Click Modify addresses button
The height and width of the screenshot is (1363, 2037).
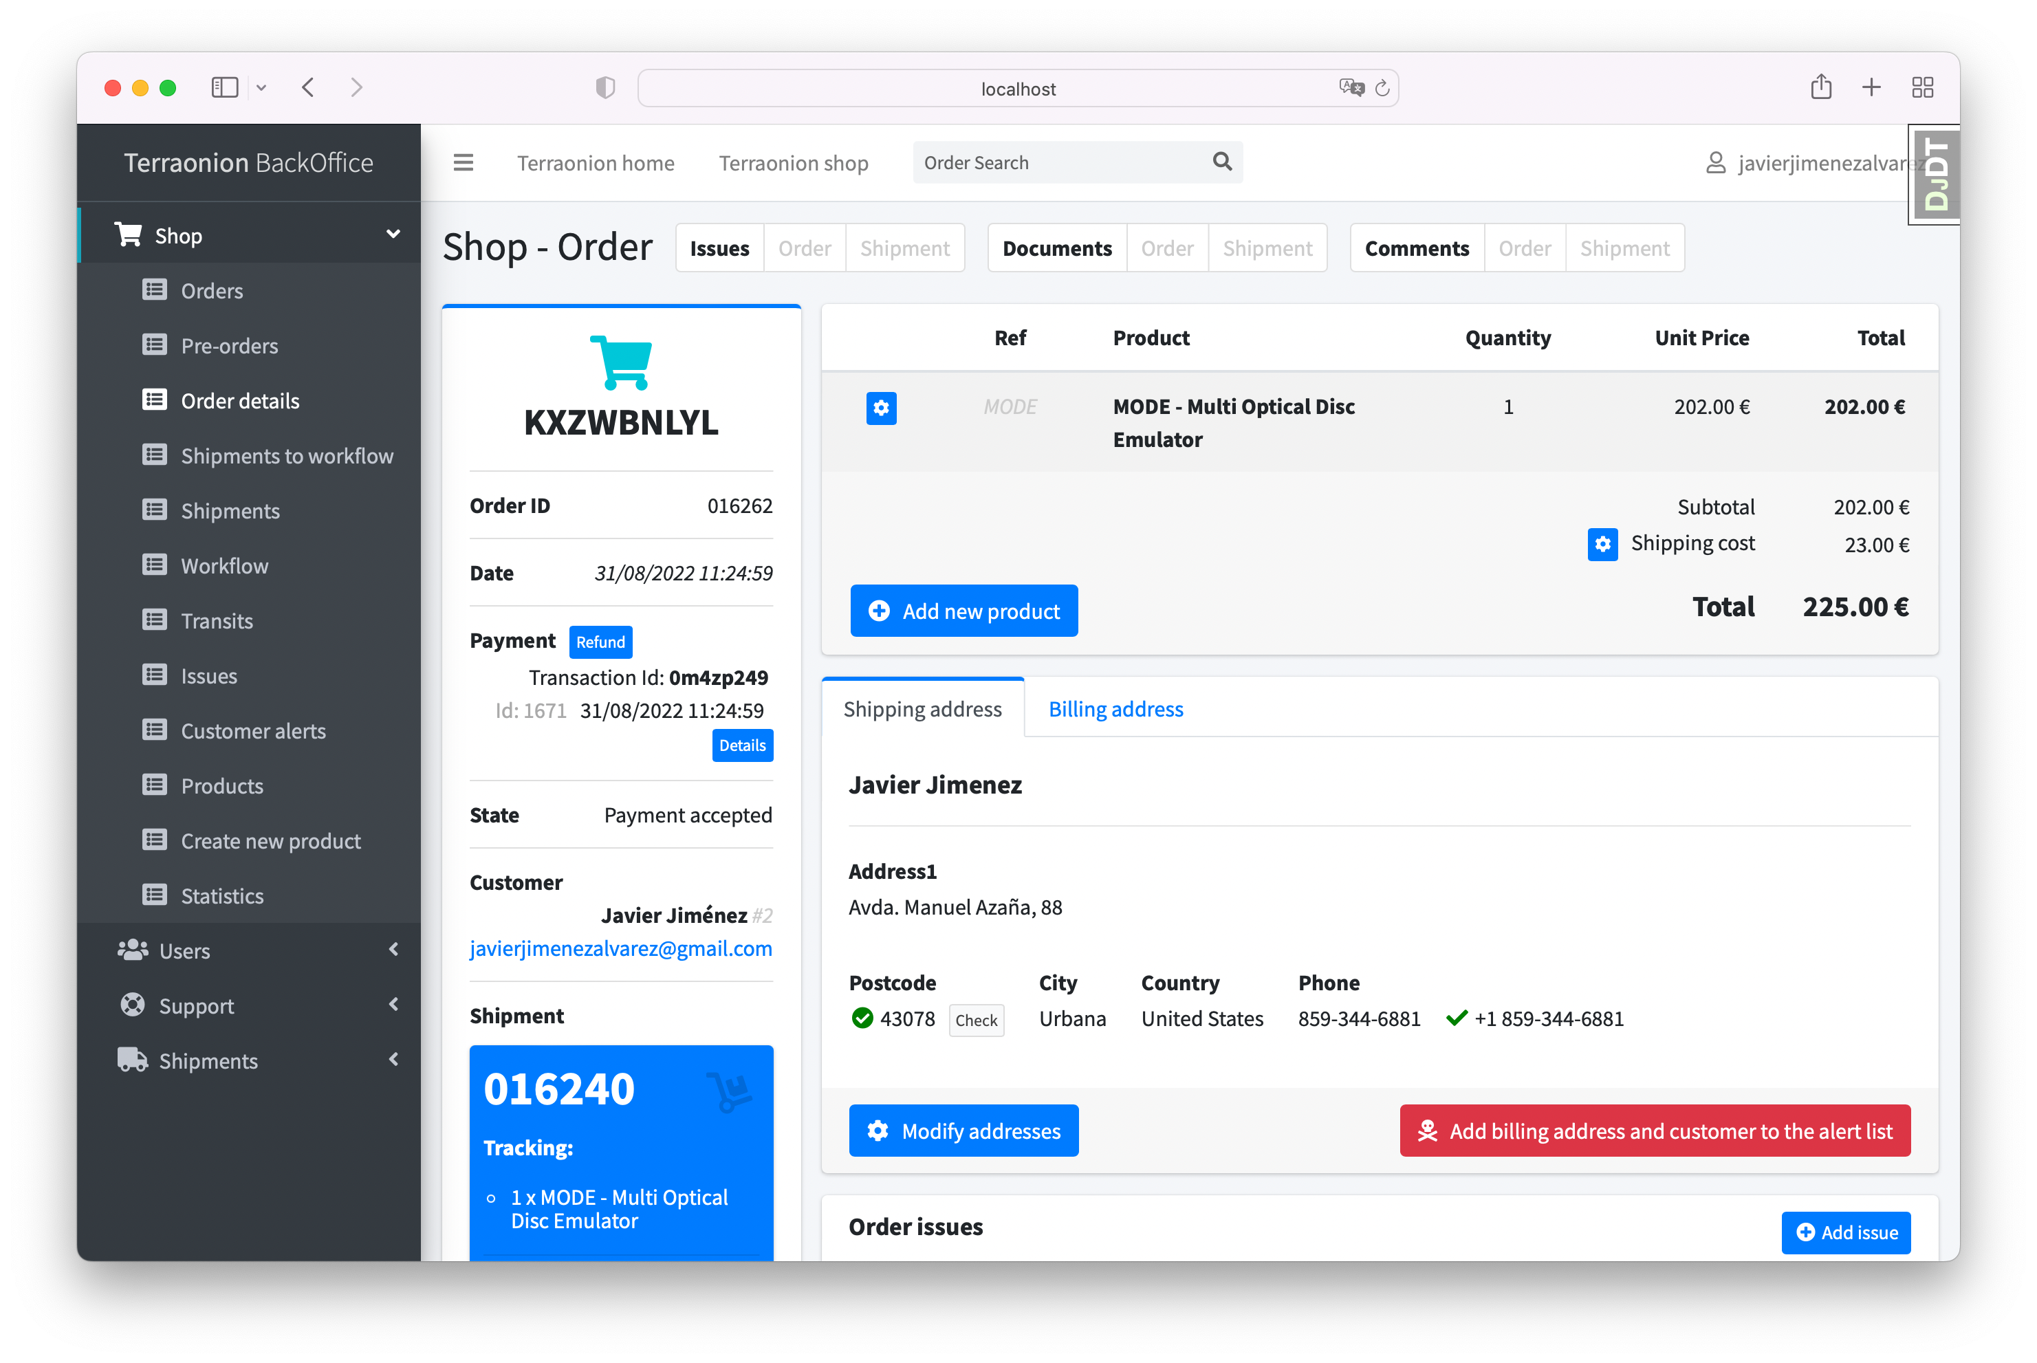click(963, 1130)
